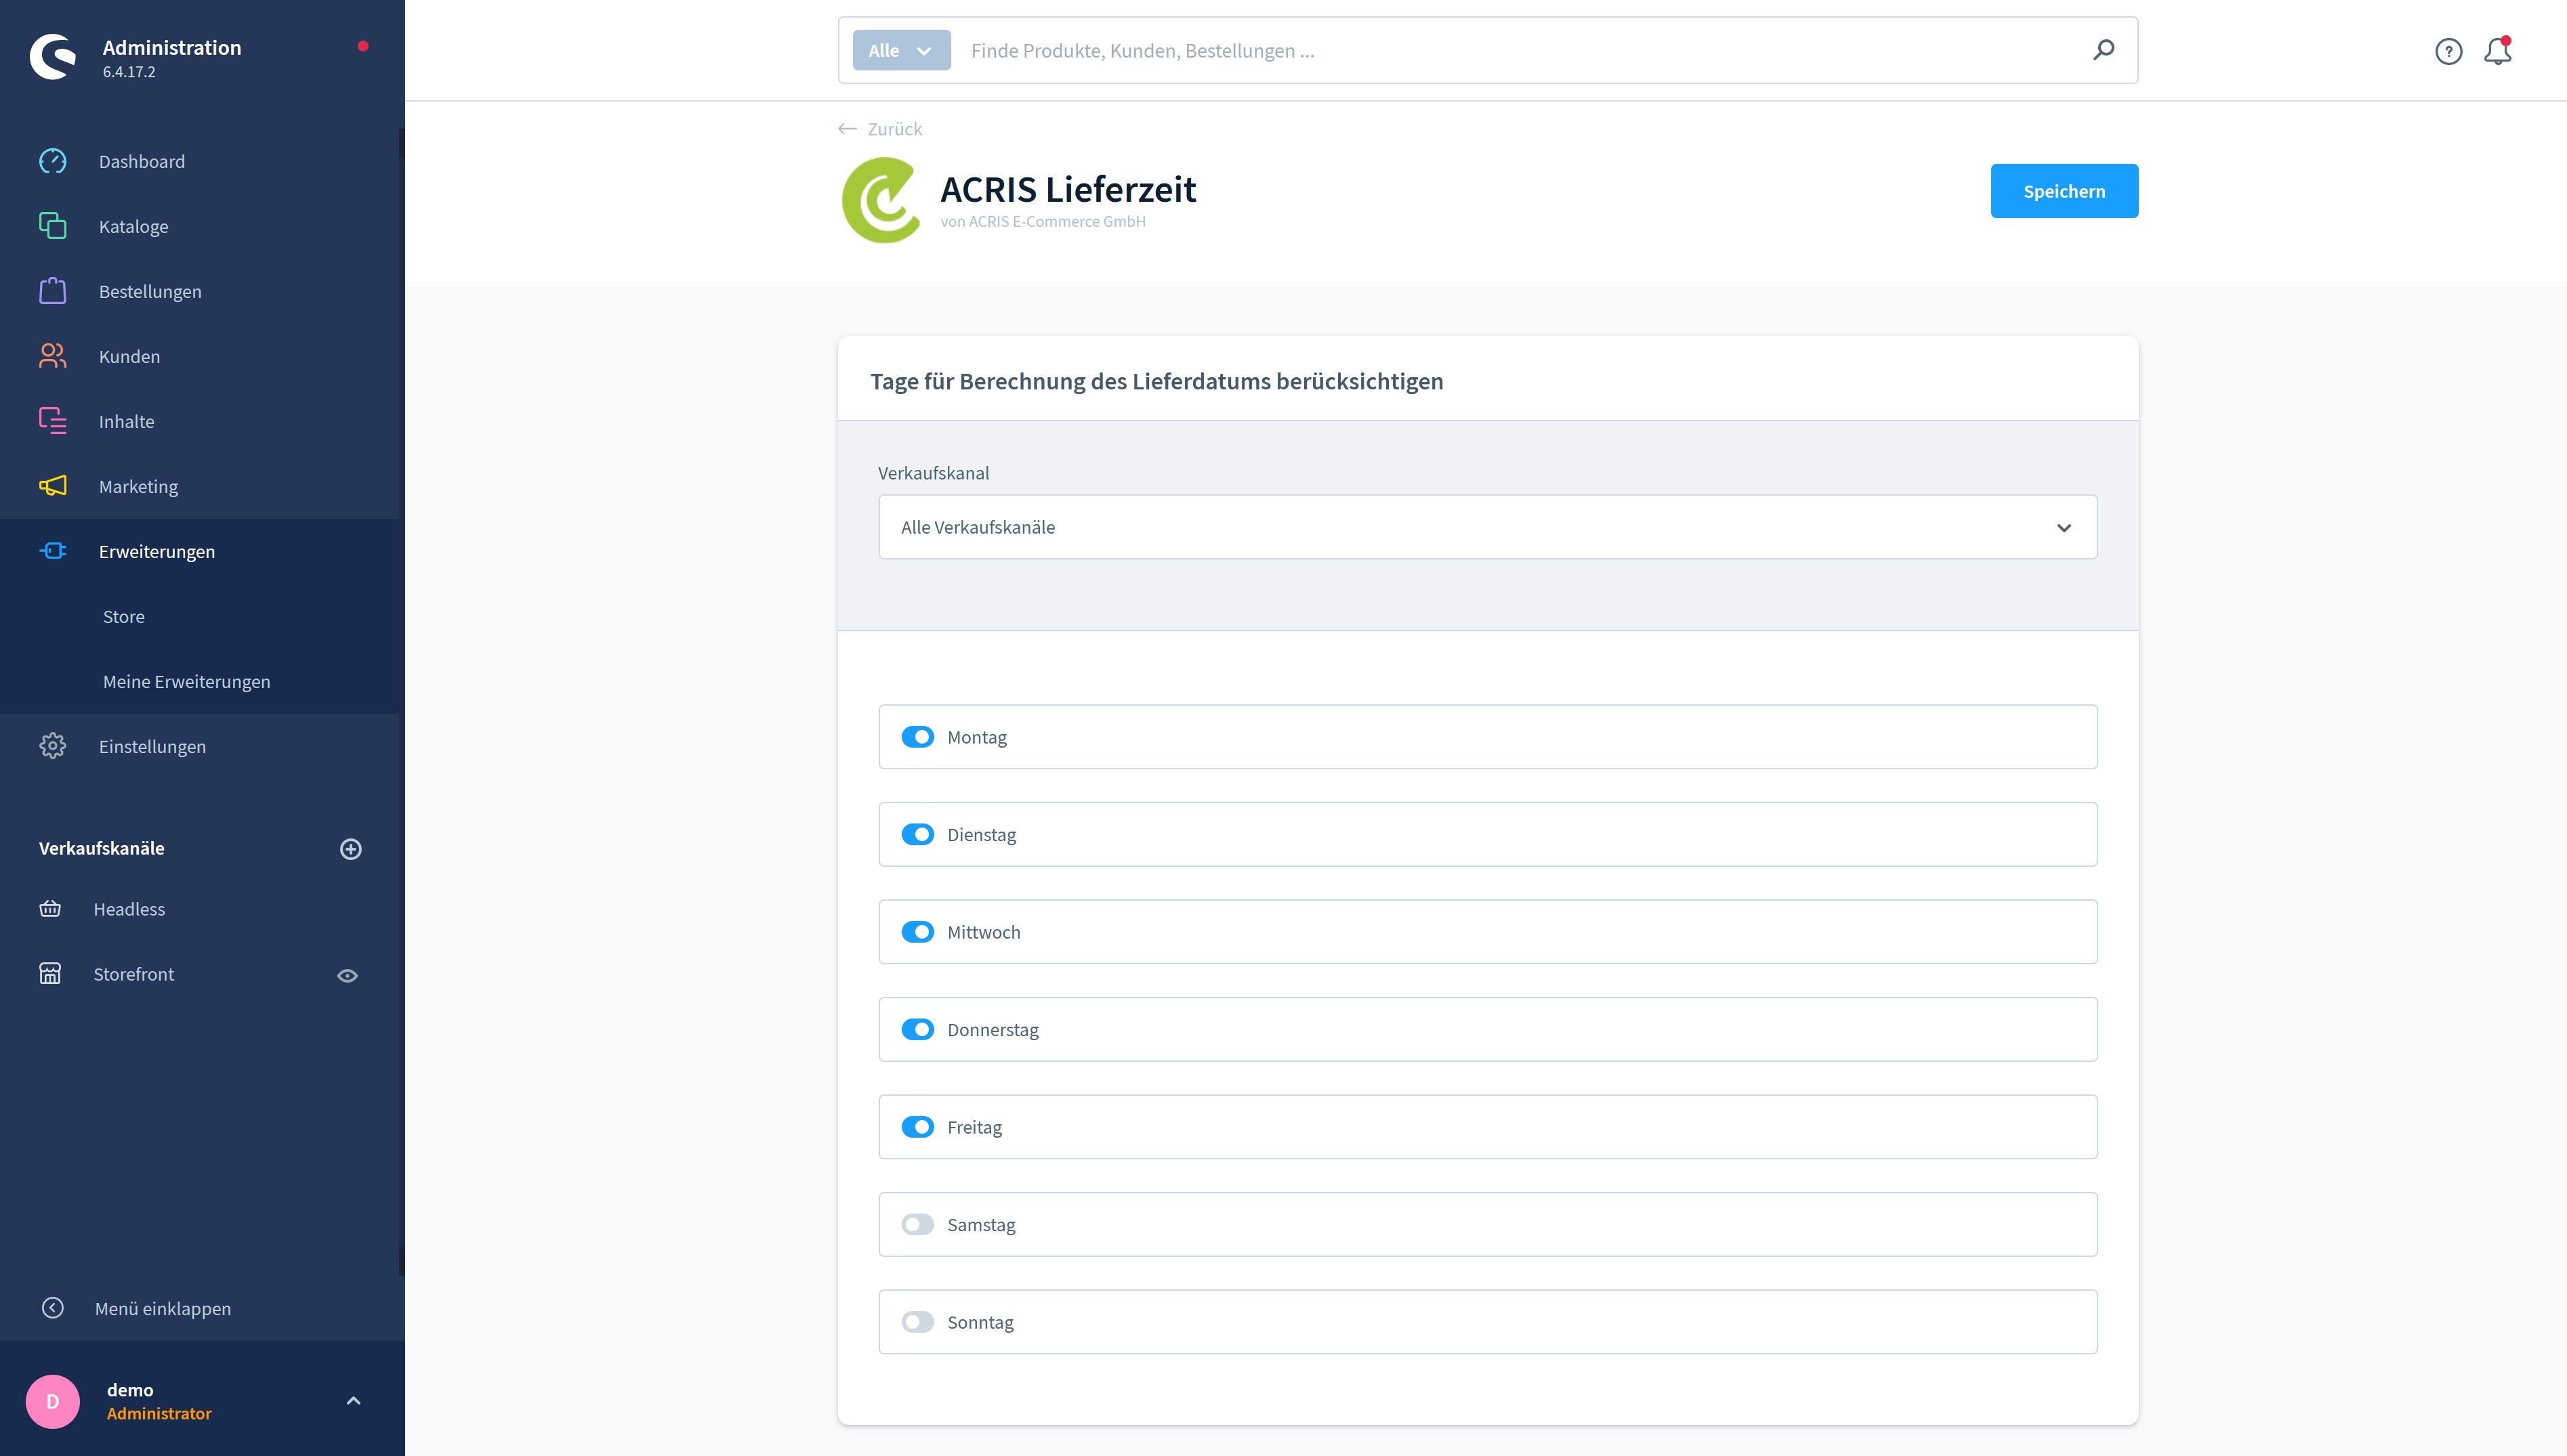Screen dimensions: 2567x1456
Task: Turn off the Donnerstag switch
Action: [917, 1029]
